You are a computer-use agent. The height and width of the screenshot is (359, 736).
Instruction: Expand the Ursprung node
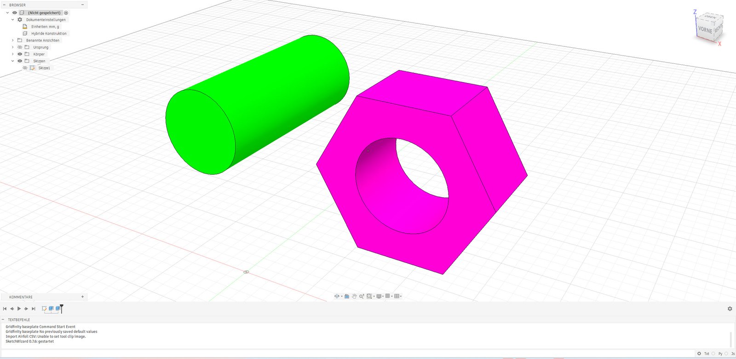tap(12, 47)
